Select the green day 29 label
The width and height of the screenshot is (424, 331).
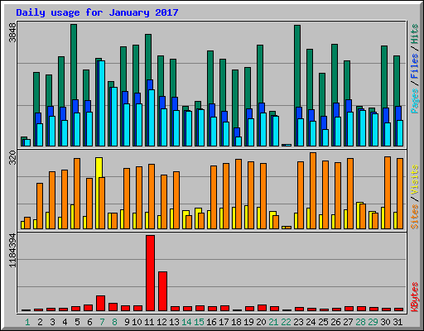click(373, 322)
